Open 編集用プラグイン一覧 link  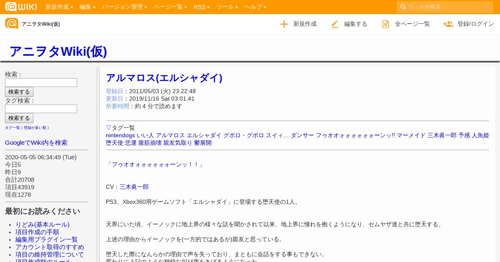(x=47, y=240)
